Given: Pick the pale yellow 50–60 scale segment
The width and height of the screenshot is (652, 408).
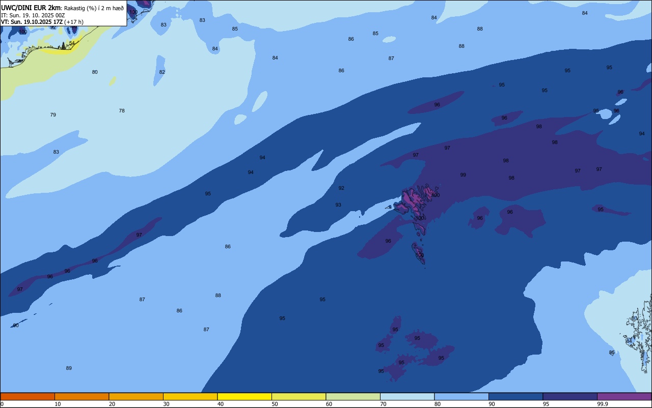Looking at the screenshot, I should [x=298, y=396].
